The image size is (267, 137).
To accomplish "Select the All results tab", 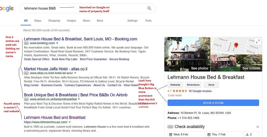I will coord(26,21).
